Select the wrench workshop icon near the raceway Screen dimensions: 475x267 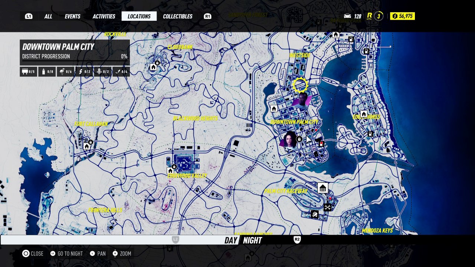pyautogui.click(x=327, y=207)
